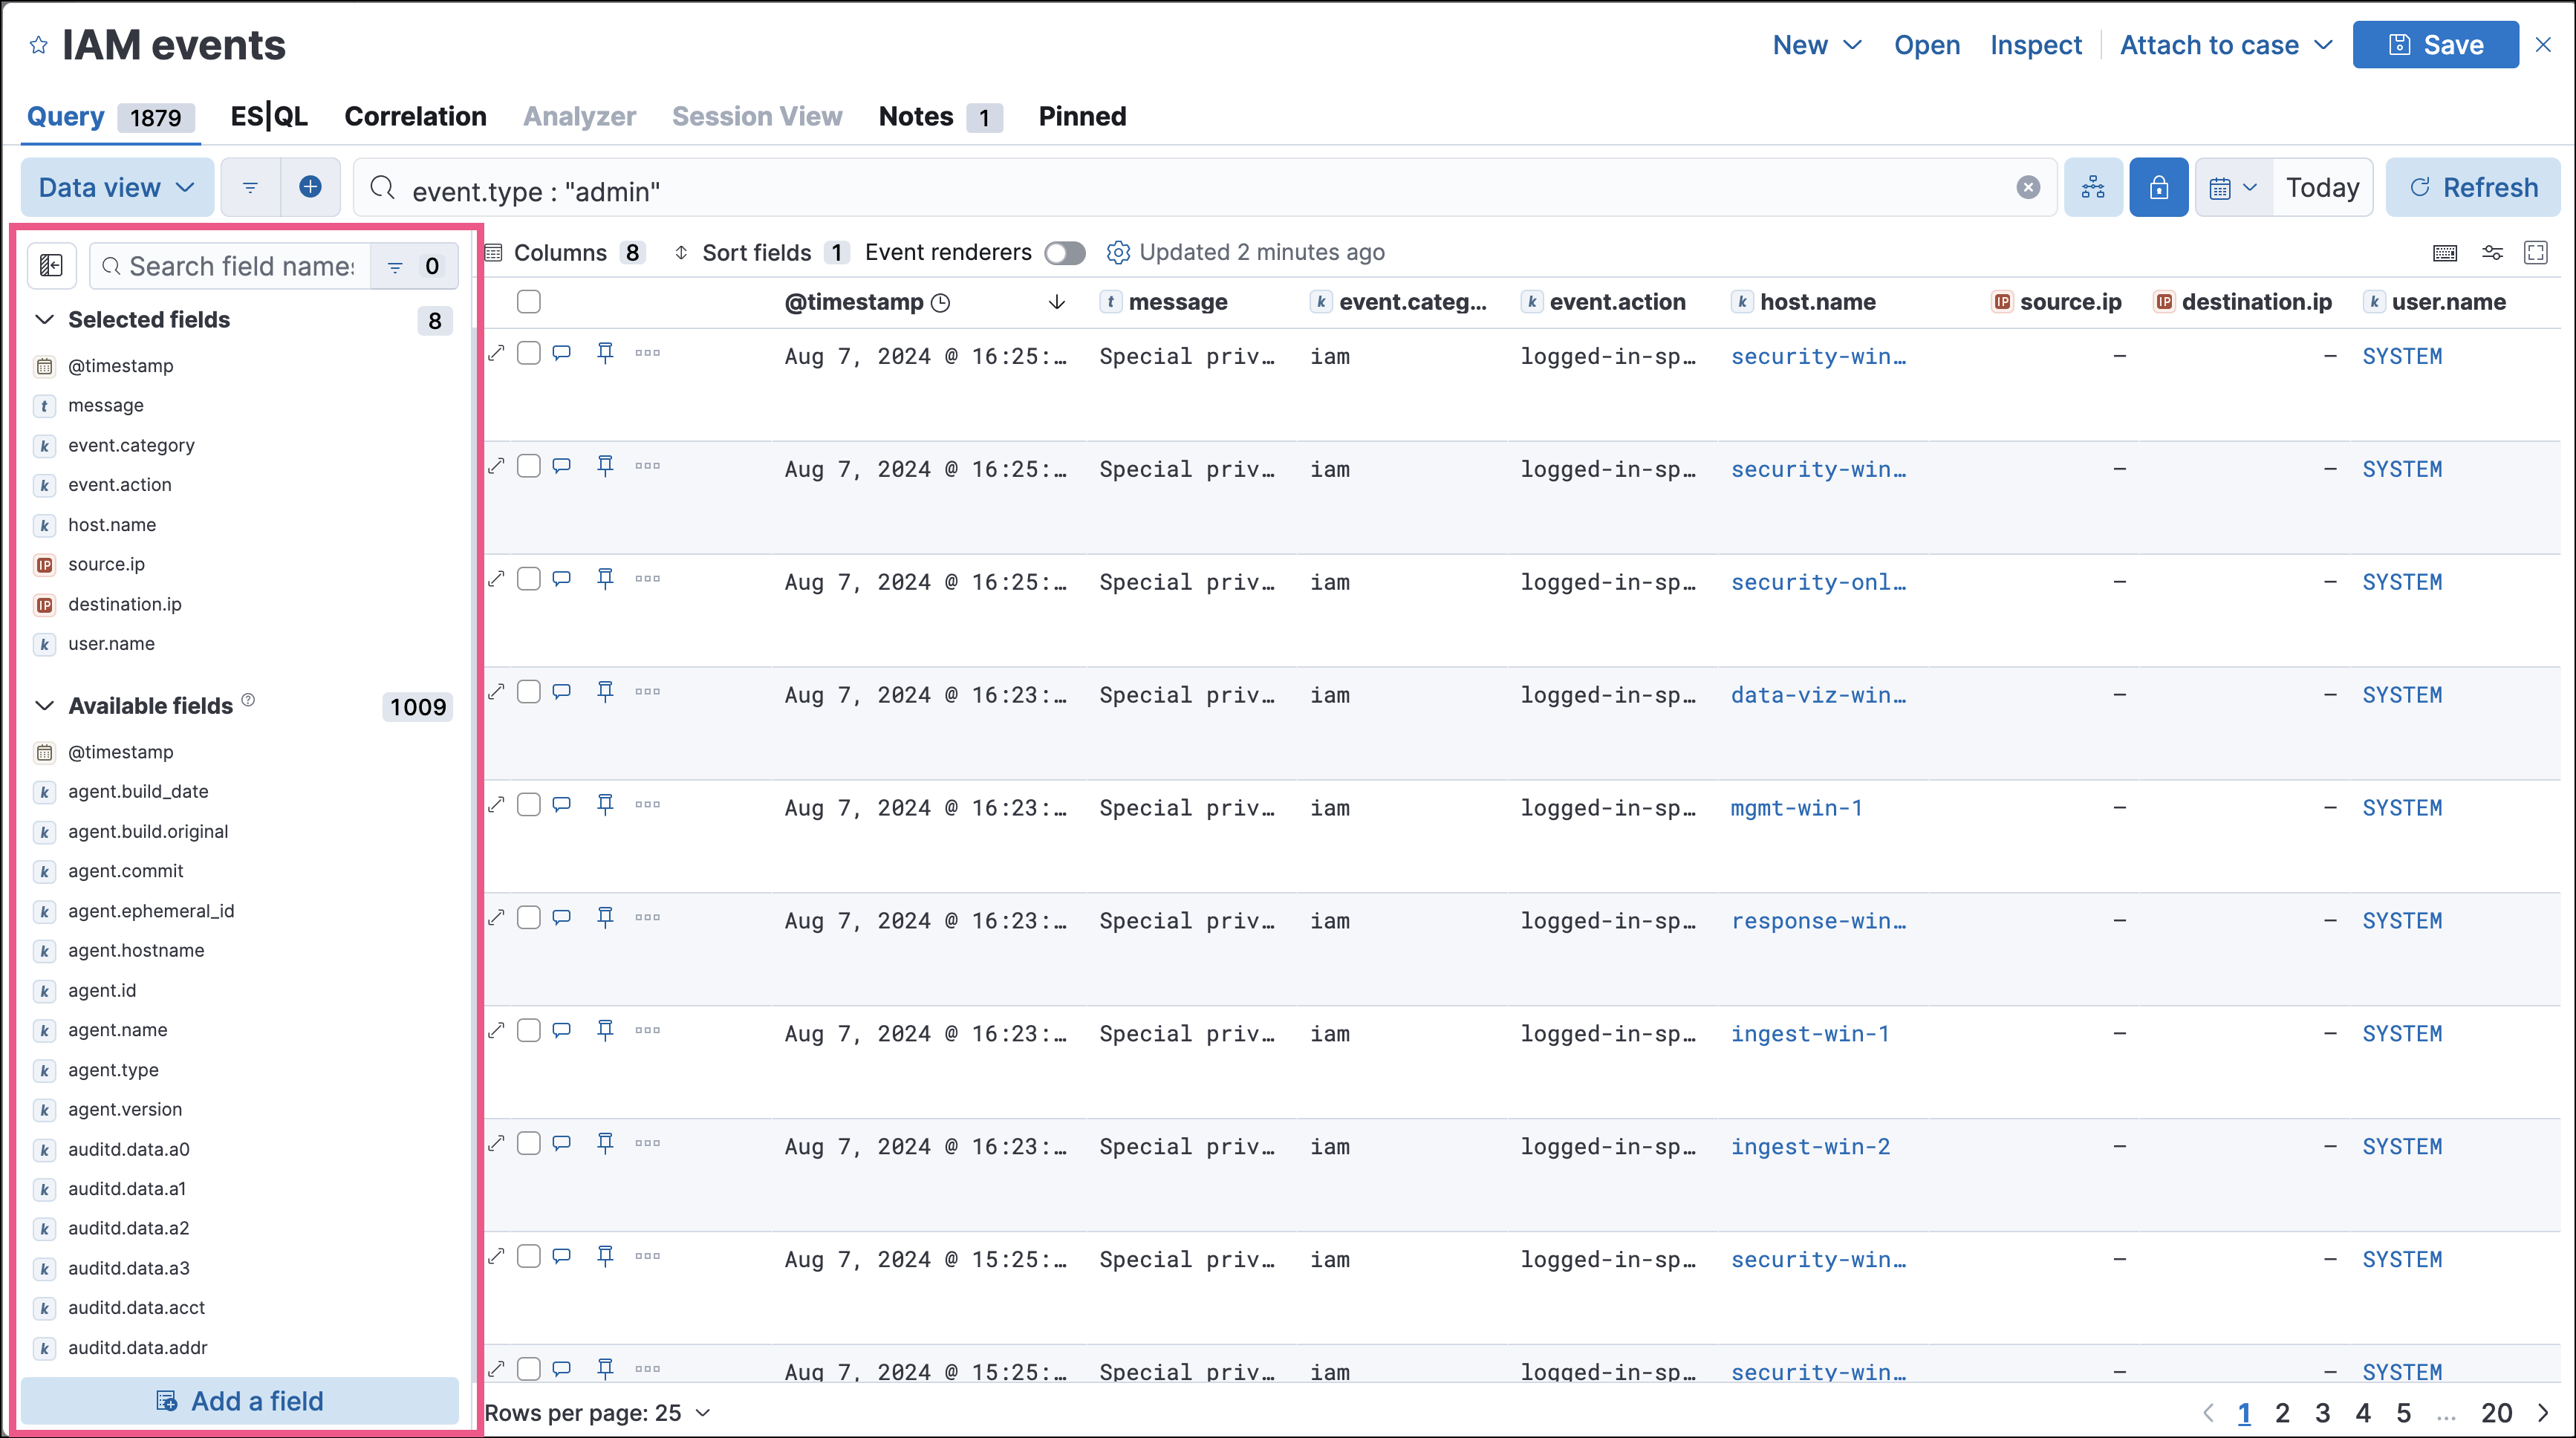Click the Refresh button

click(x=2473, y=187)
